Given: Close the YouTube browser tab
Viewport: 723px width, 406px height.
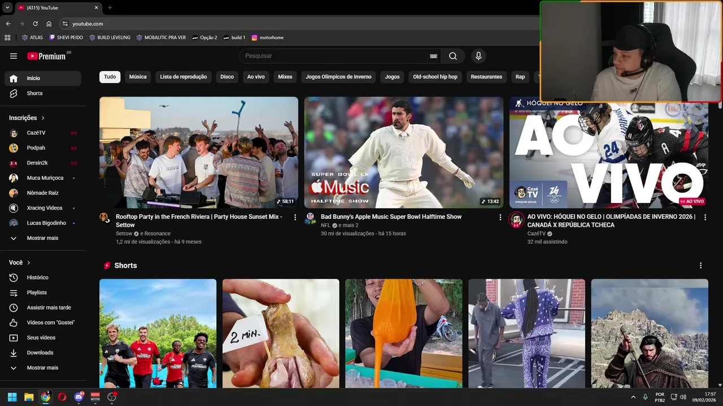Looking at the screenshot, I should (x=96, y=8).
